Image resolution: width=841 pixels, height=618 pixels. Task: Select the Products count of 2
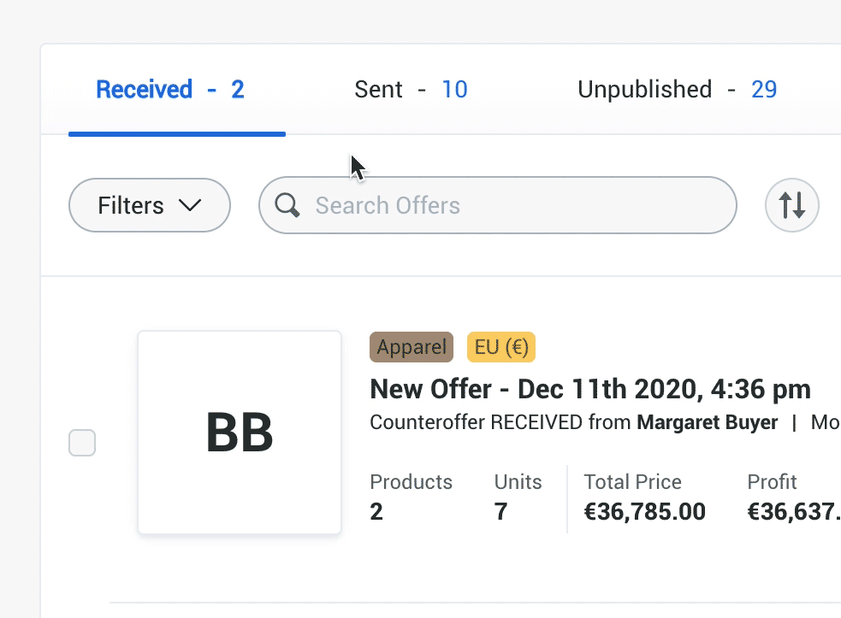point(376,512)
